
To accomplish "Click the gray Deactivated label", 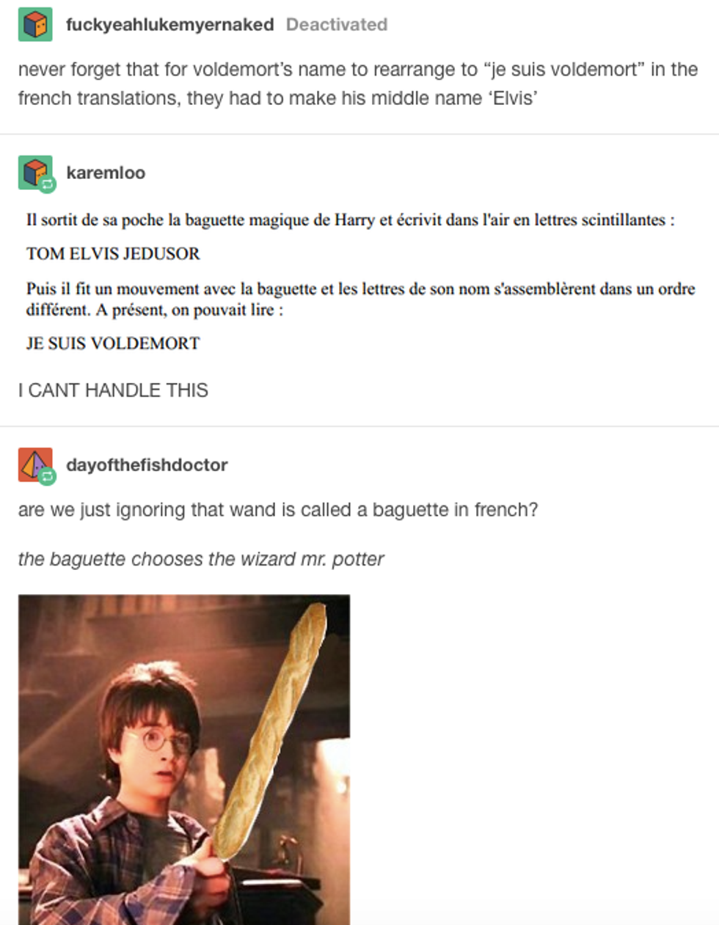I will point(337,25).
